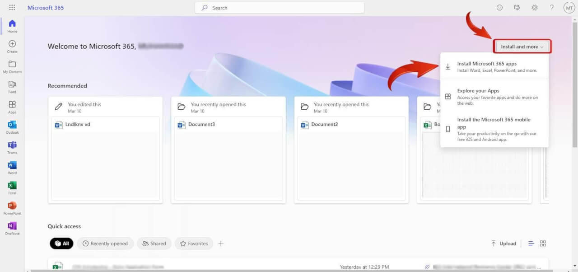The image size is (578, 272).
Task: Open the Document3 preview card
Action: click(x=228, y=150)
